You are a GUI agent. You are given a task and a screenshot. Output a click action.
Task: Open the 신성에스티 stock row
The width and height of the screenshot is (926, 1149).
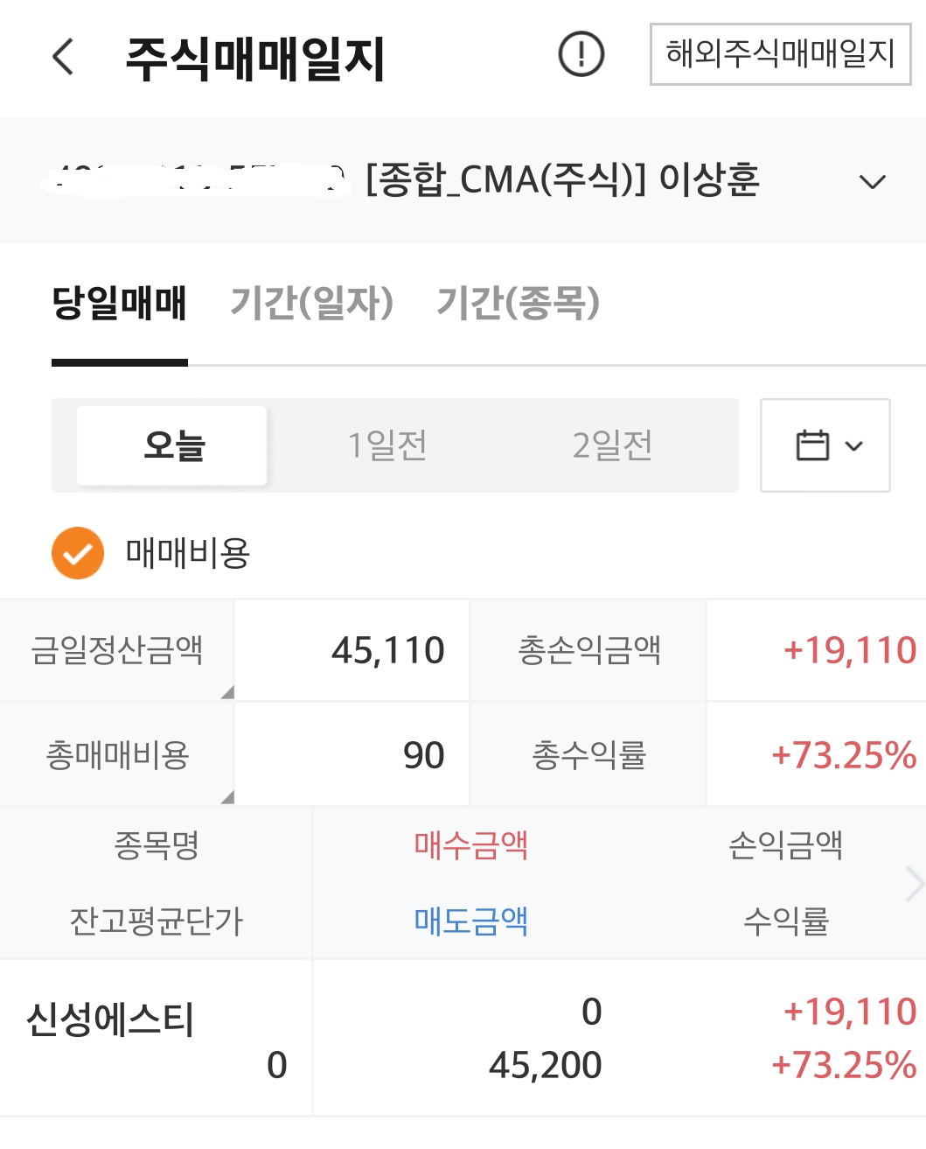(463, 1038)
